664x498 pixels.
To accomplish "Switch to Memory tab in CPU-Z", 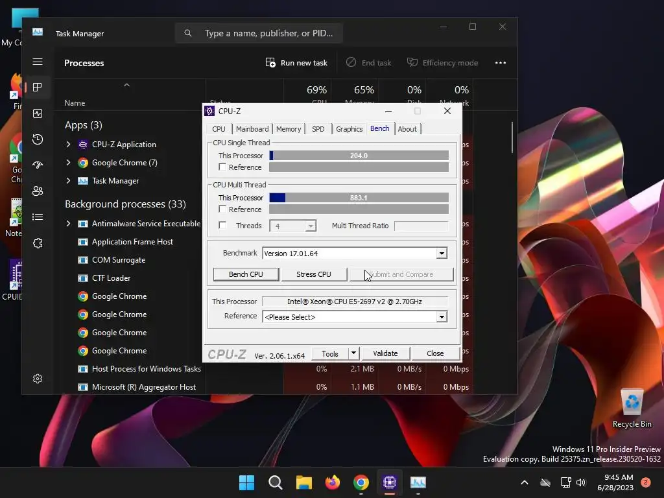I will coord(289,129).
